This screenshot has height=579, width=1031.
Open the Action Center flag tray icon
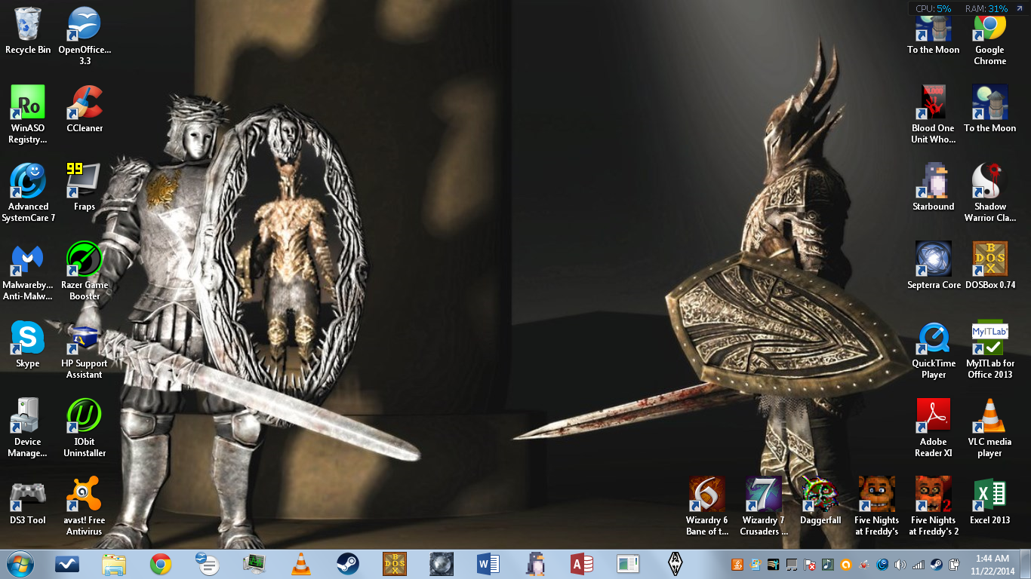(x=810, y=564)
